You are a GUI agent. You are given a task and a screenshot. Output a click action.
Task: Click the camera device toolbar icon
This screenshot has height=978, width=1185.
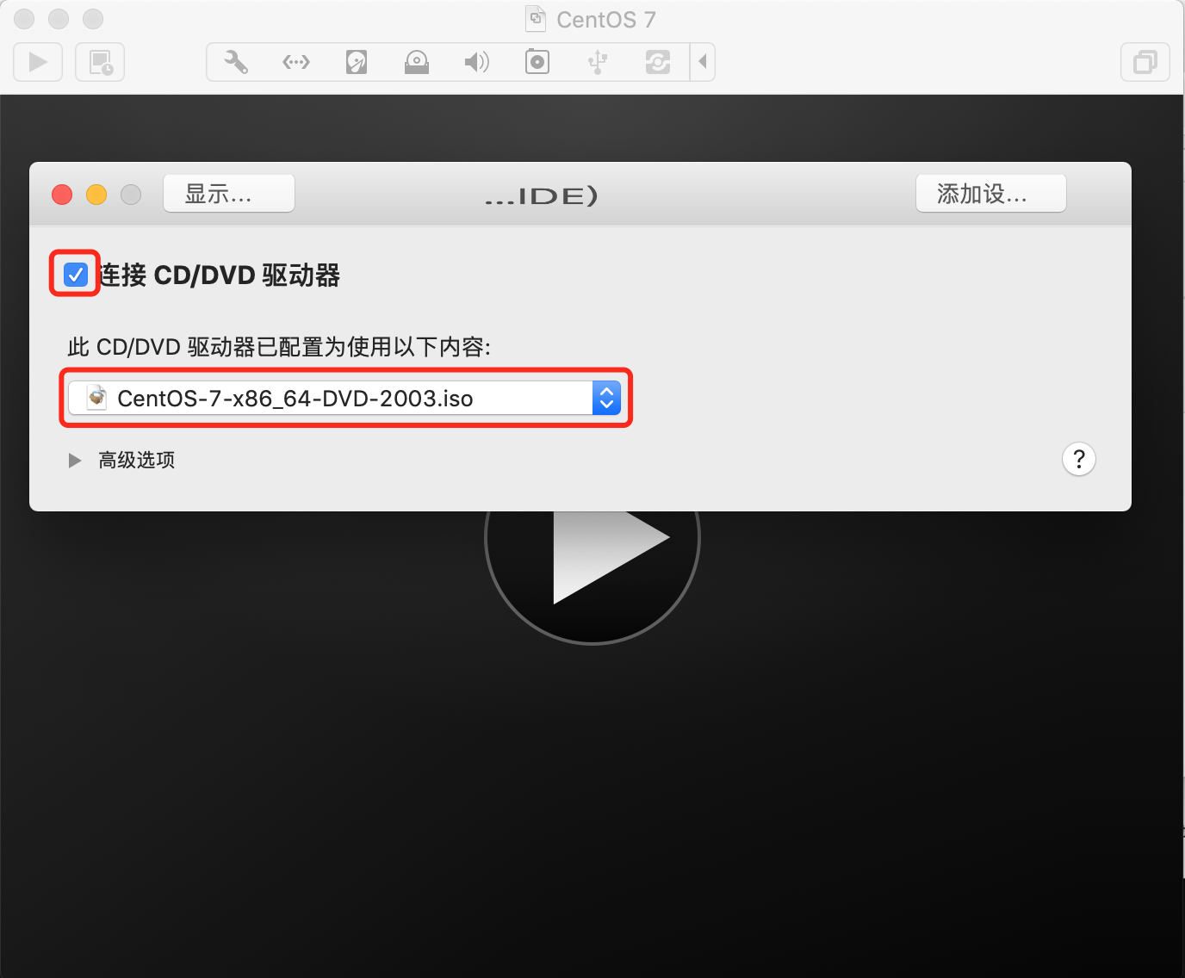[537, 62]
